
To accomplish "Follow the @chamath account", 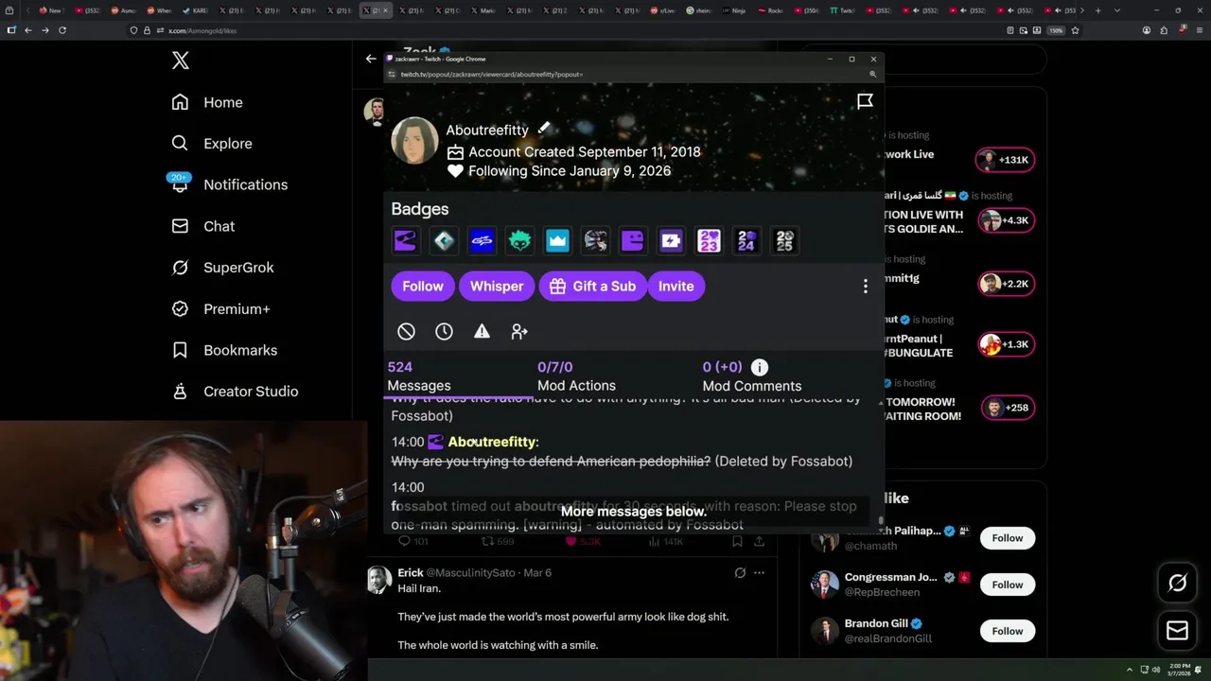I will [1007, 538].
